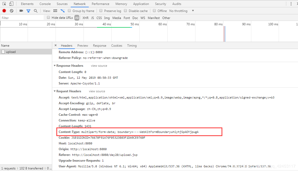Activate the inspect element picker icon
This screenshot has width=298, height=171.
click(x=4, y=4)
